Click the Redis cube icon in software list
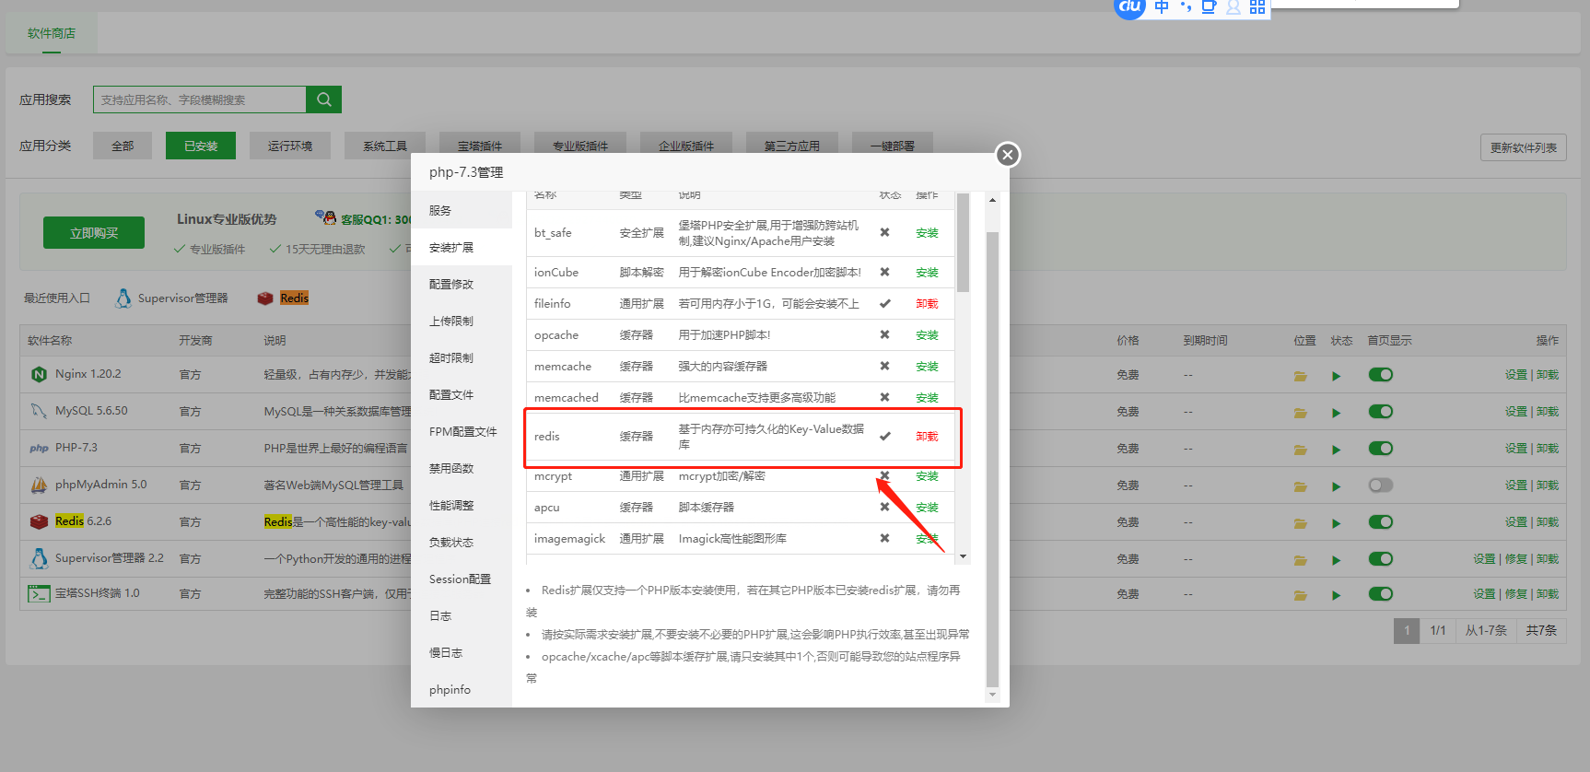The width and height of the screenshot is (1590, 772). [x=39, y=521]
